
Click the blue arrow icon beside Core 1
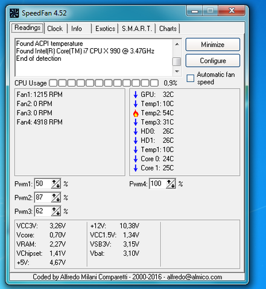coord(136,168)
